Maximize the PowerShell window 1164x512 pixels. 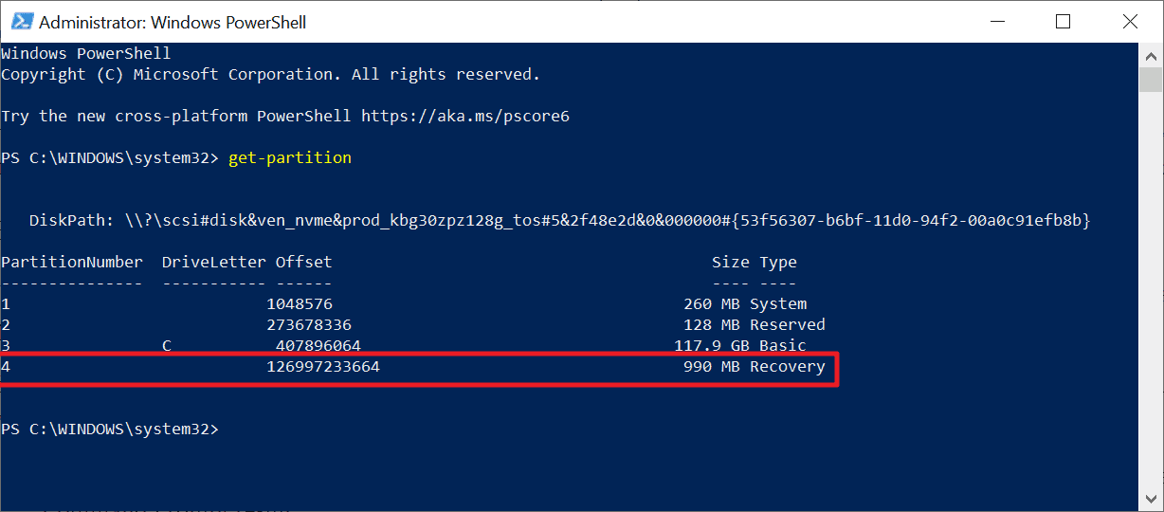click(x=1063, y=21)
